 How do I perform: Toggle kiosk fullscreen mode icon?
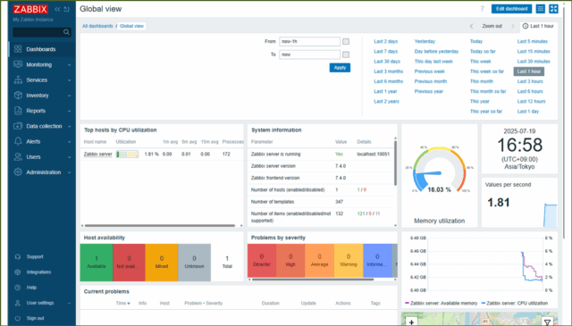pyautogui.click(x=553, y=9)
